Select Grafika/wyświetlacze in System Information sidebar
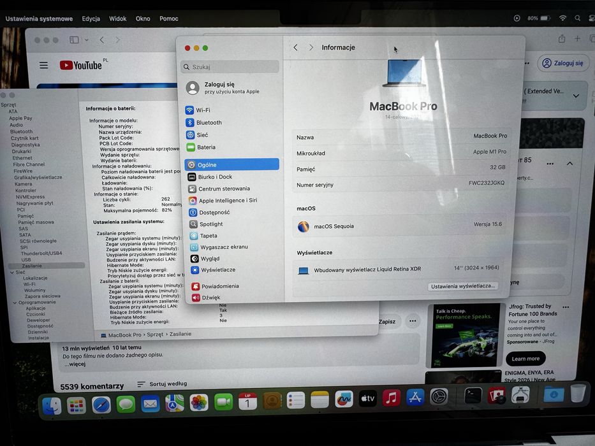The width and height of the screenshot is (595, 446). point(38,177)
